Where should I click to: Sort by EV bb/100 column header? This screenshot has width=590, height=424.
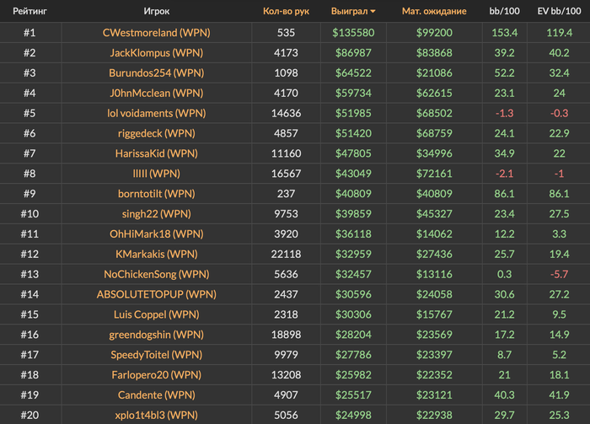557,12
